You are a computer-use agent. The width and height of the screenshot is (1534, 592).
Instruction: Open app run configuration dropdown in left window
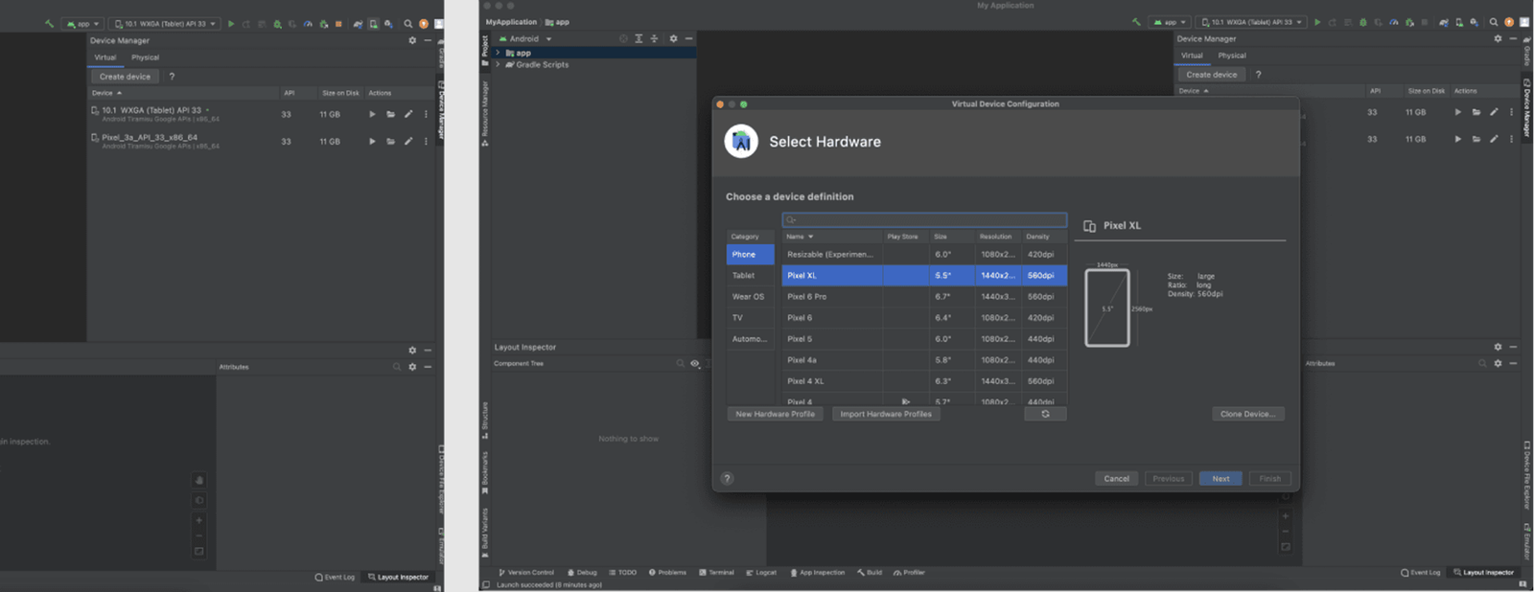coord(82,24)
